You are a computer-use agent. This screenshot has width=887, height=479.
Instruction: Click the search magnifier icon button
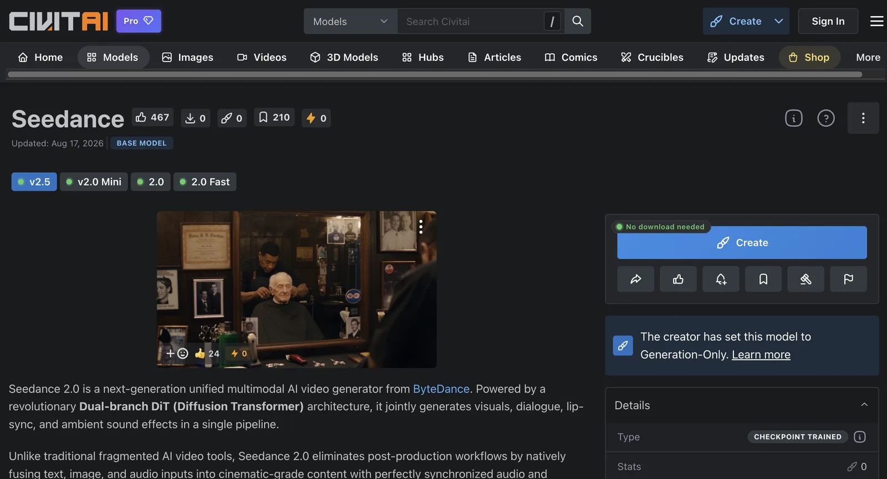click(x=578, y=21)
